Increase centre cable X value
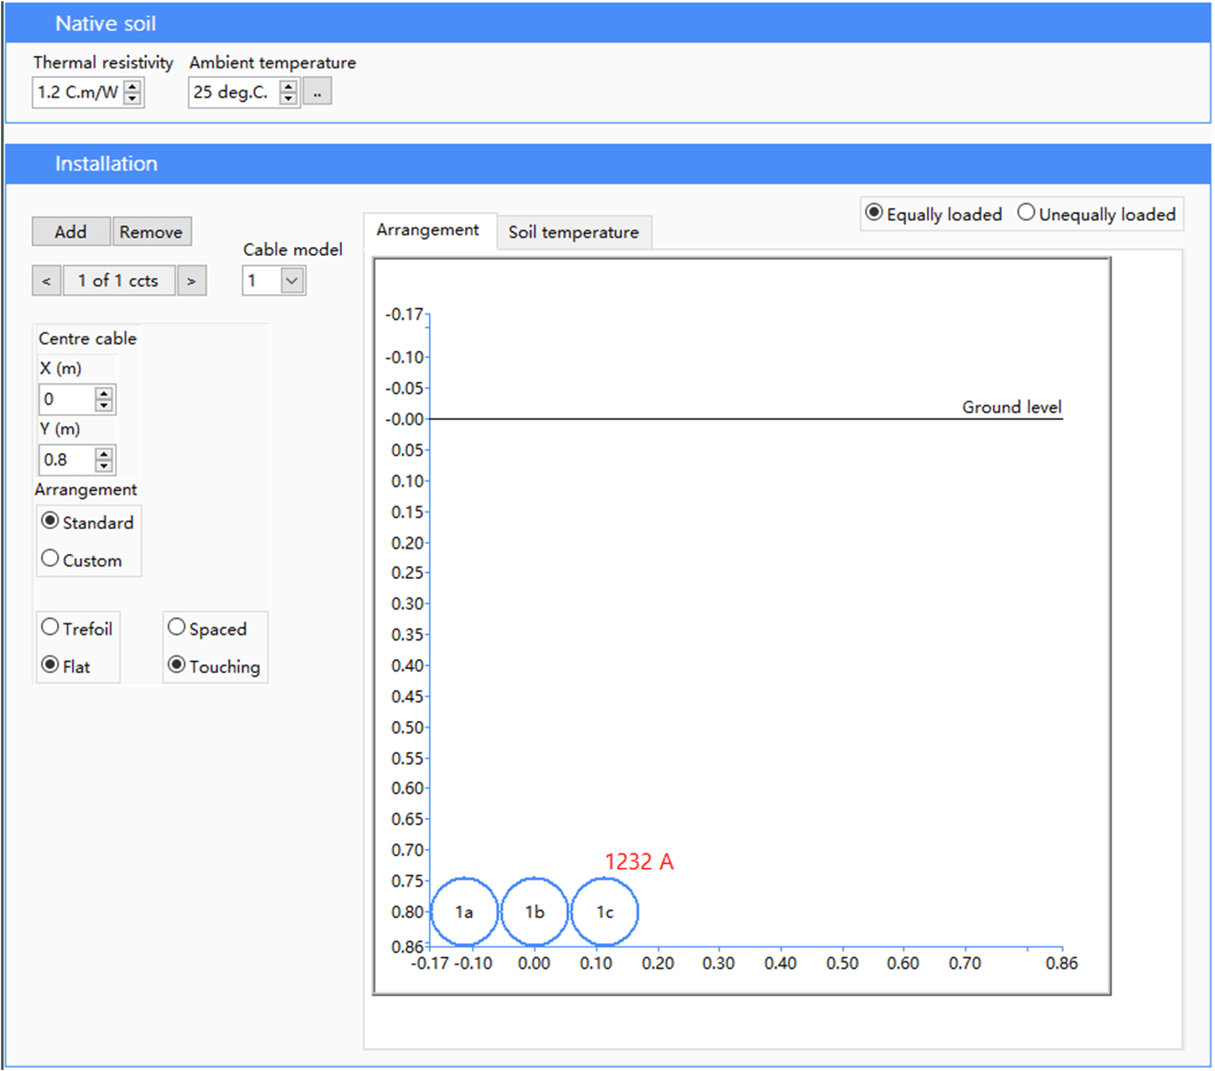This screenshot has width=1215, height=1071. point(104,393)
